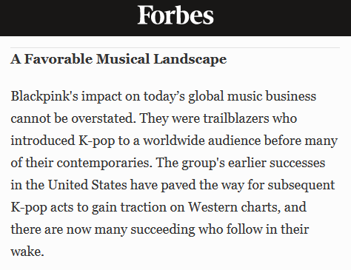The image size is (351, 270).
Task: Click the word "trailblazers" in the text
Action: 236,118
